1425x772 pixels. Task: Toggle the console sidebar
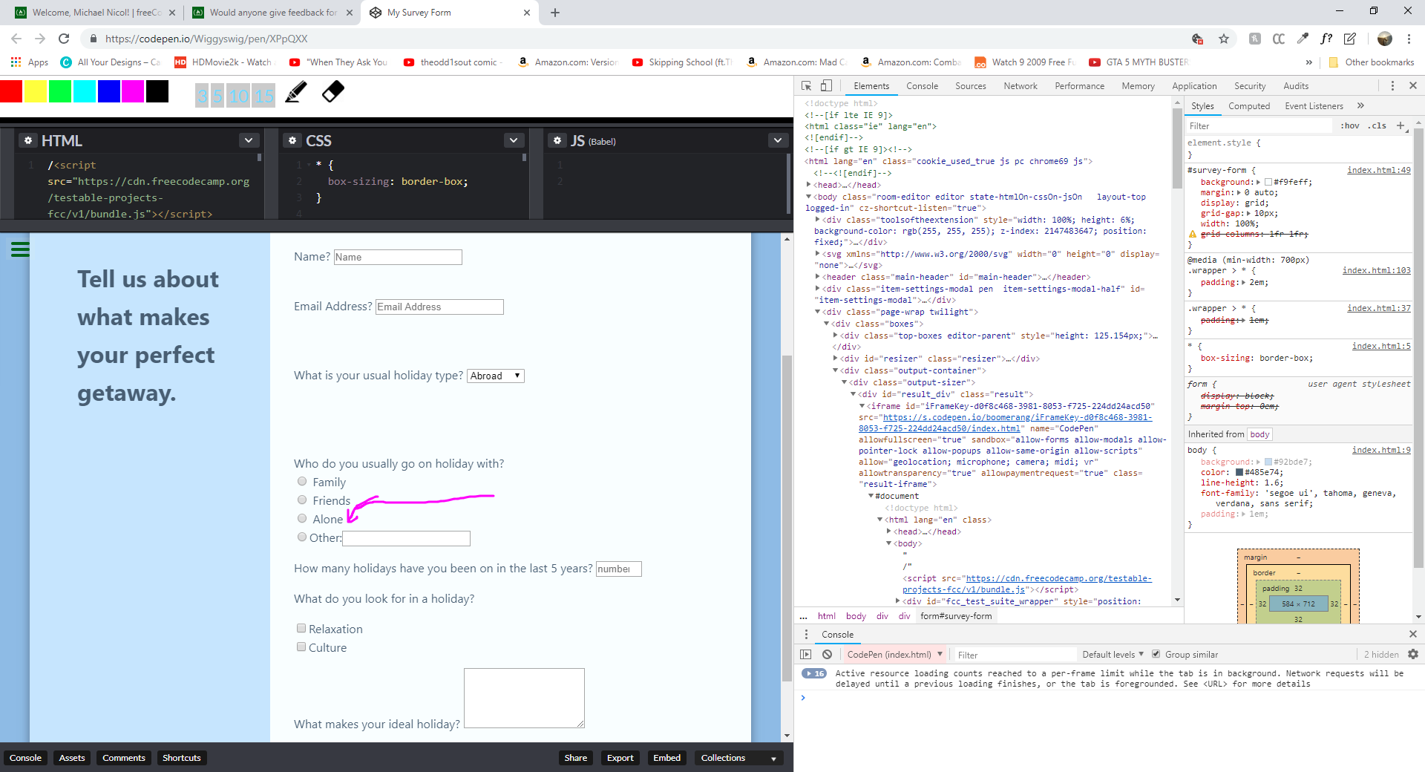[806, 654]
